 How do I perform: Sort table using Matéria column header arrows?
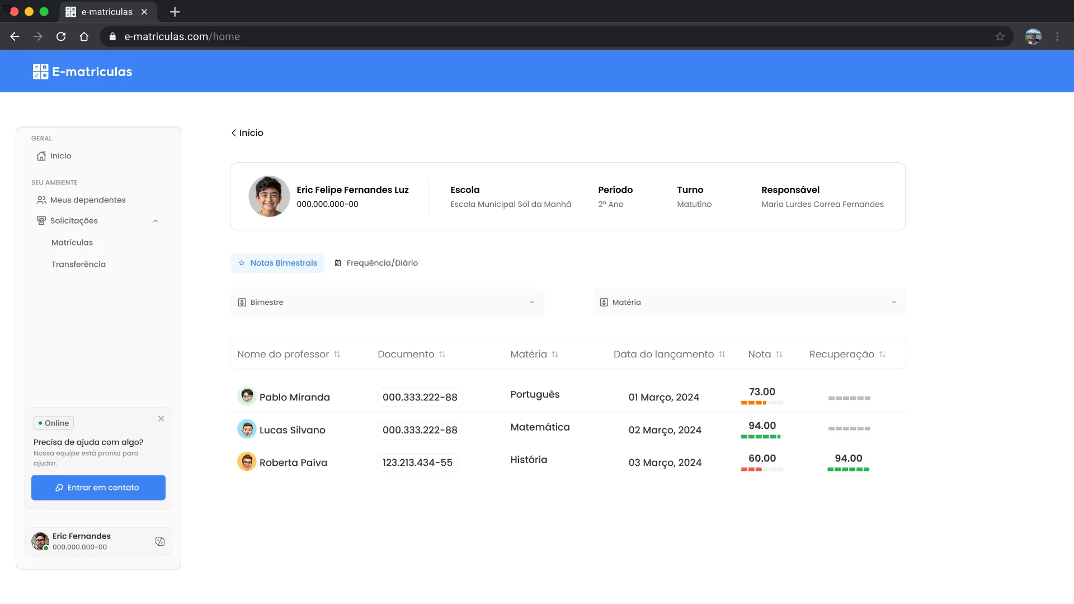(x=555, y=355)
